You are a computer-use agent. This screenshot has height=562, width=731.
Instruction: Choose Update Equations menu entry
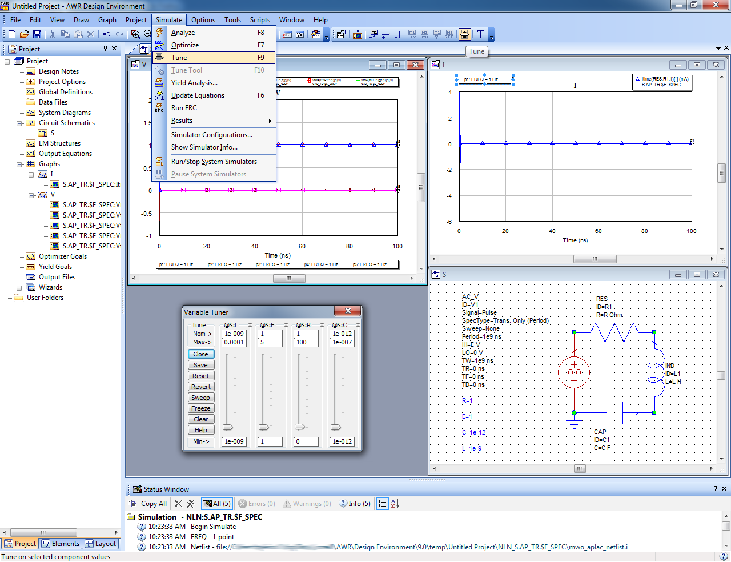coord(214,95)
